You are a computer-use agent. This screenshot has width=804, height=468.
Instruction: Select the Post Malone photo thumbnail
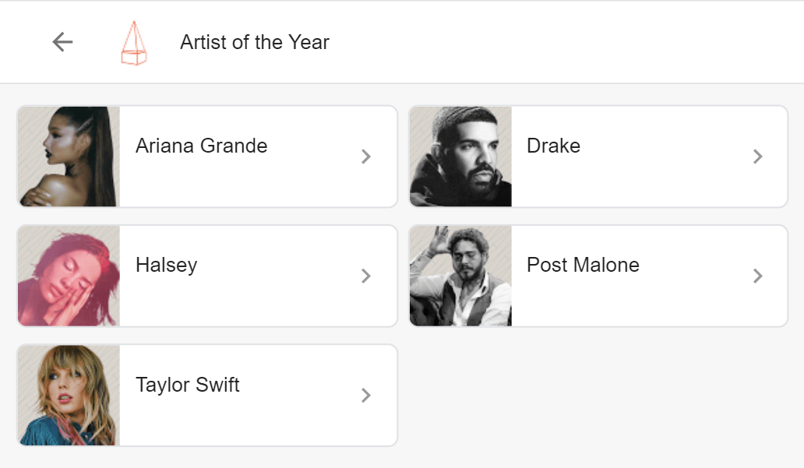tap(460, 276)
